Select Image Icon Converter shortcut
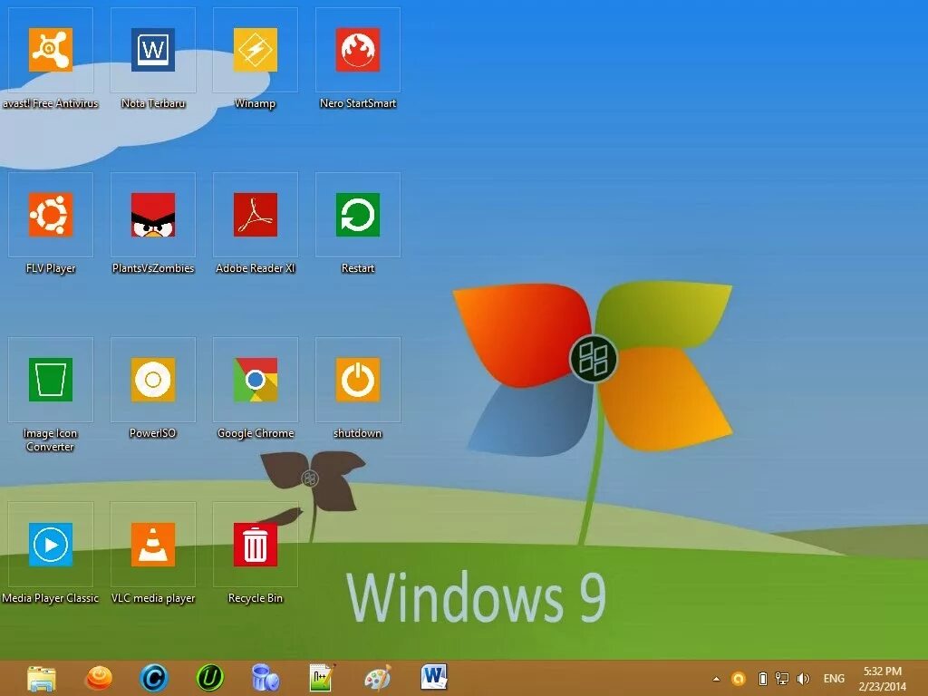928x696 pixels. [x=51, y=380]
